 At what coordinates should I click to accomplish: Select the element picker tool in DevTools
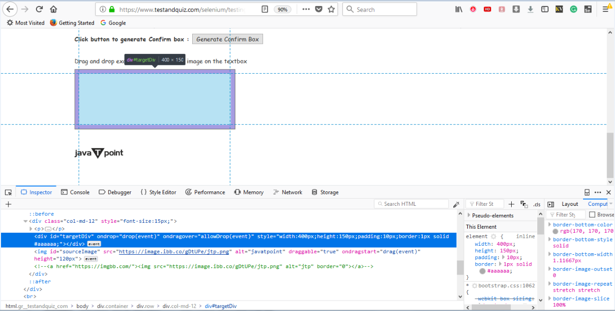(x=8, y=192)
